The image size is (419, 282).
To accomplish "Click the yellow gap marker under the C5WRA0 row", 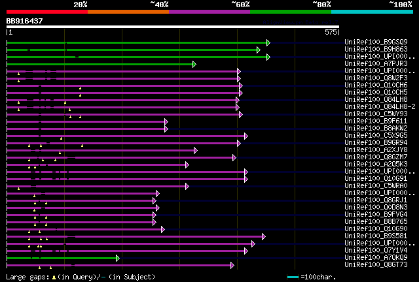I will pyautogui.click(x=19, y=189).
